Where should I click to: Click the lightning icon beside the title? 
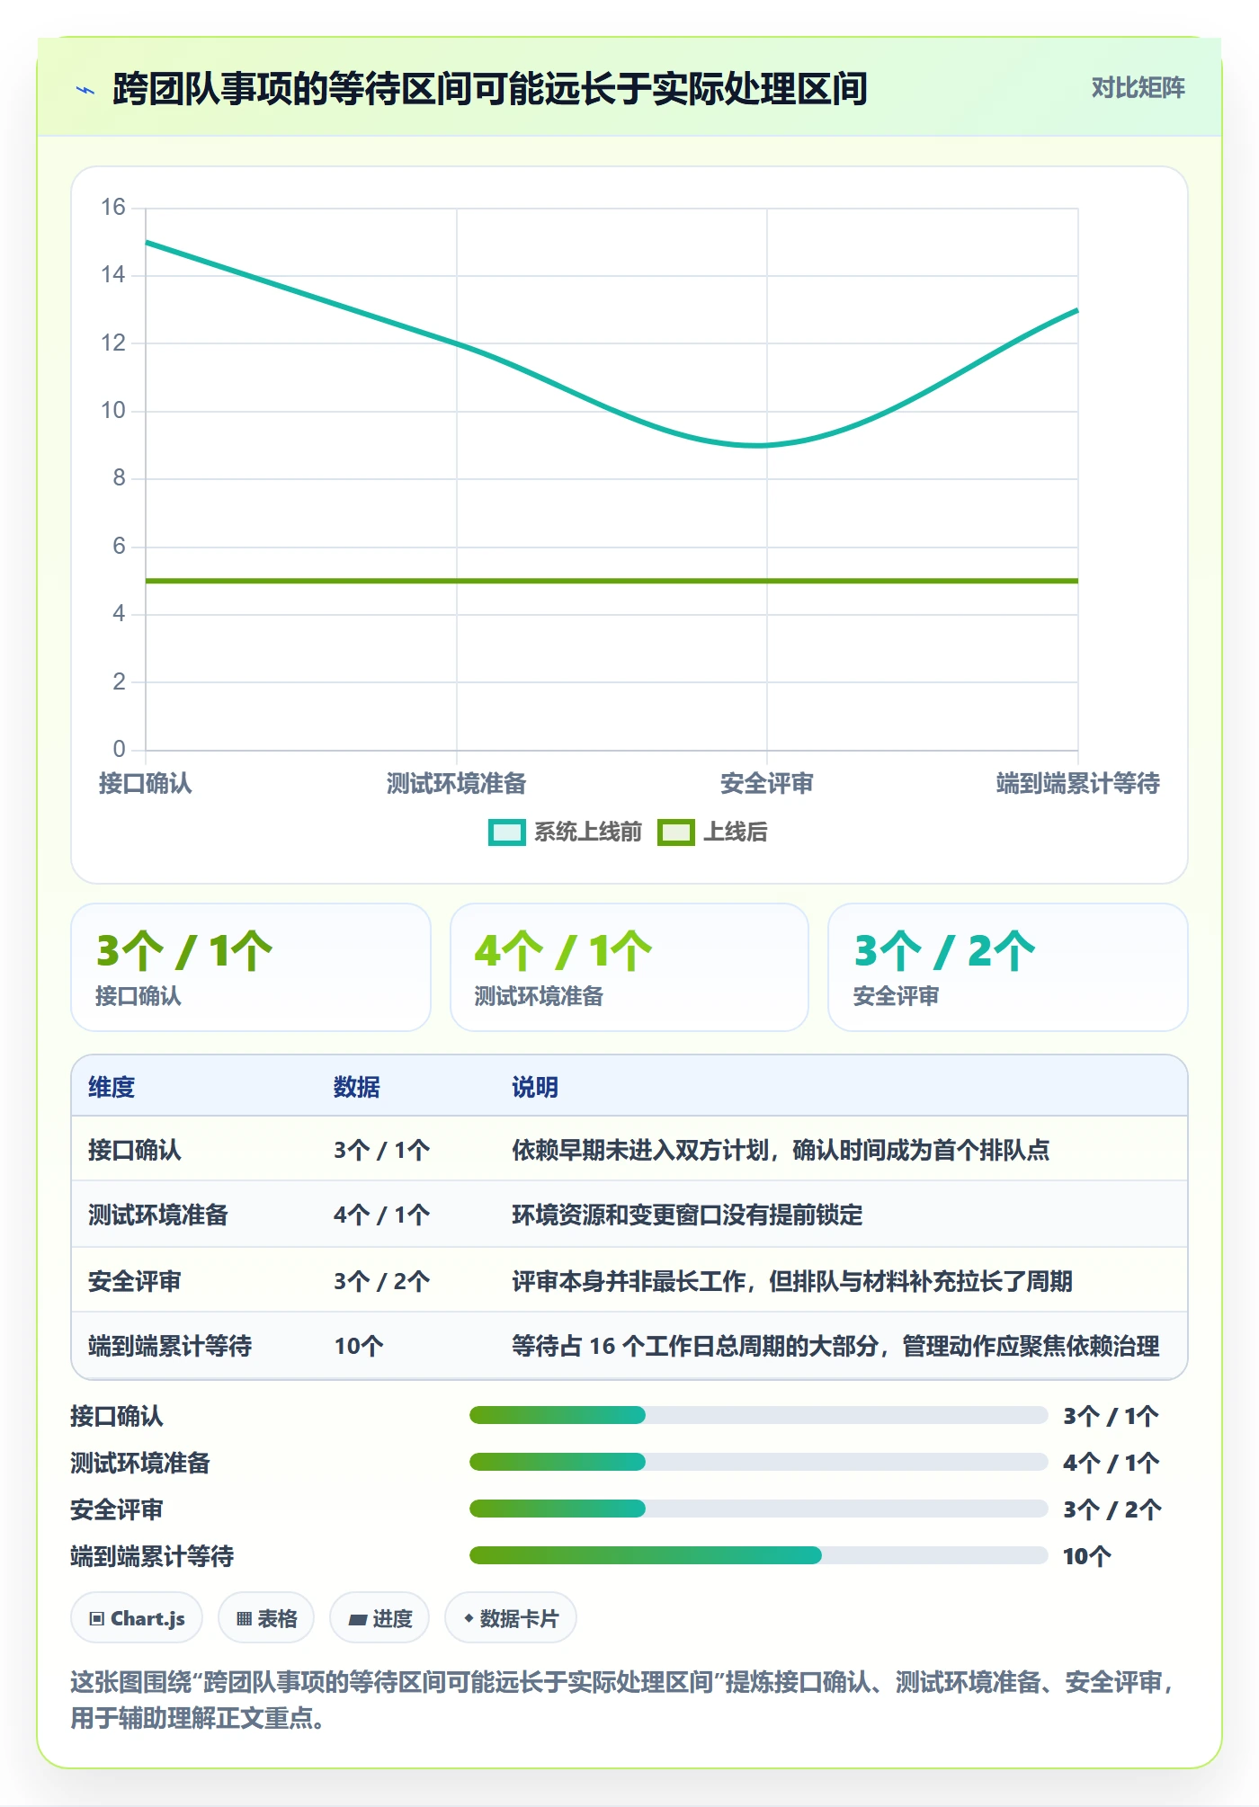point(85,90)
